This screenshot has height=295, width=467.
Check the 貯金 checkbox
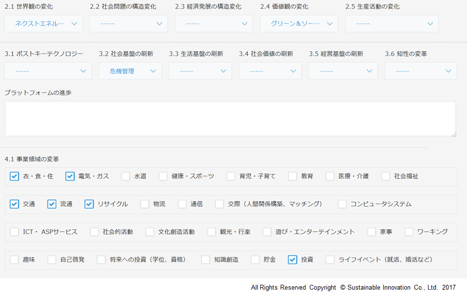point(255,260)
